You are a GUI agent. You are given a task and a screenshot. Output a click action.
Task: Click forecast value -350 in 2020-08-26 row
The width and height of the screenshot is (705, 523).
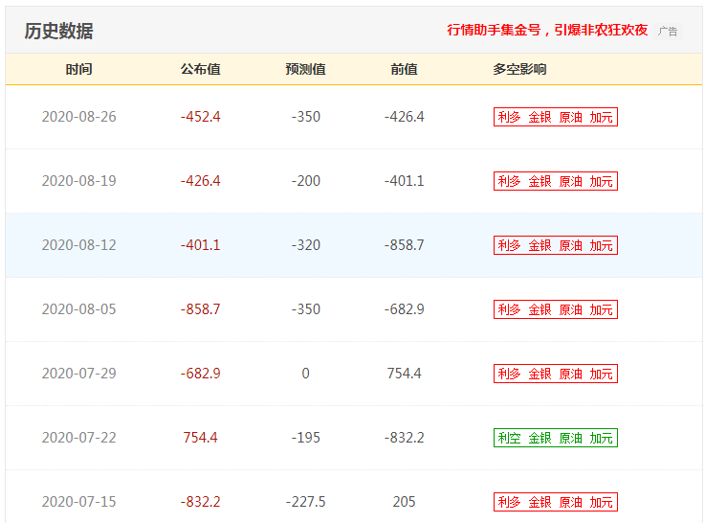click(305, 117)
